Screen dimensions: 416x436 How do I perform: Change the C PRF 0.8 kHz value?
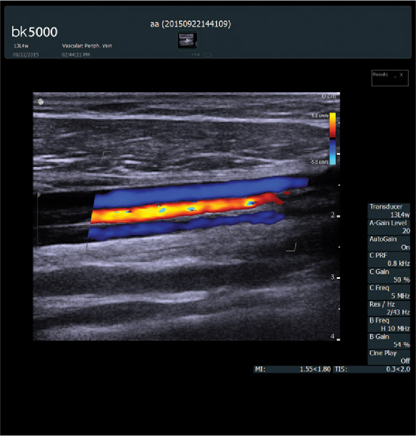[x=389, y=259]
